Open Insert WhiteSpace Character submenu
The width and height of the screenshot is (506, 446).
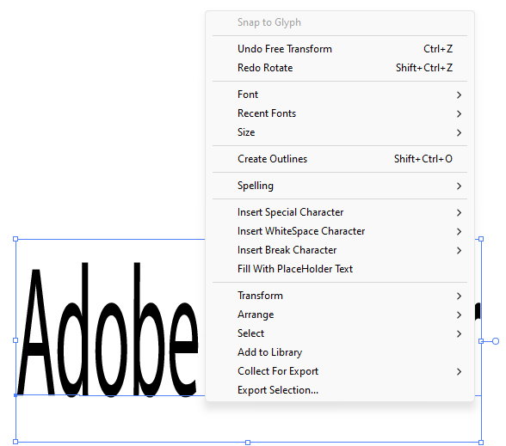click(x=340, y=231)
